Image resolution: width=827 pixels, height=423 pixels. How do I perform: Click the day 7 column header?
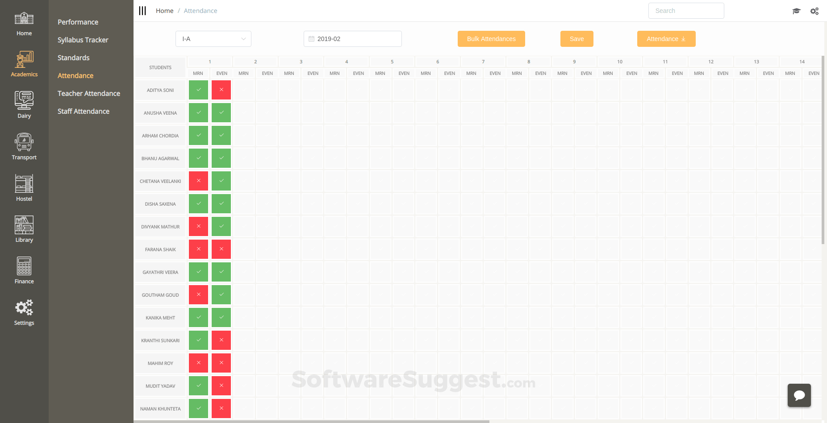483,62
